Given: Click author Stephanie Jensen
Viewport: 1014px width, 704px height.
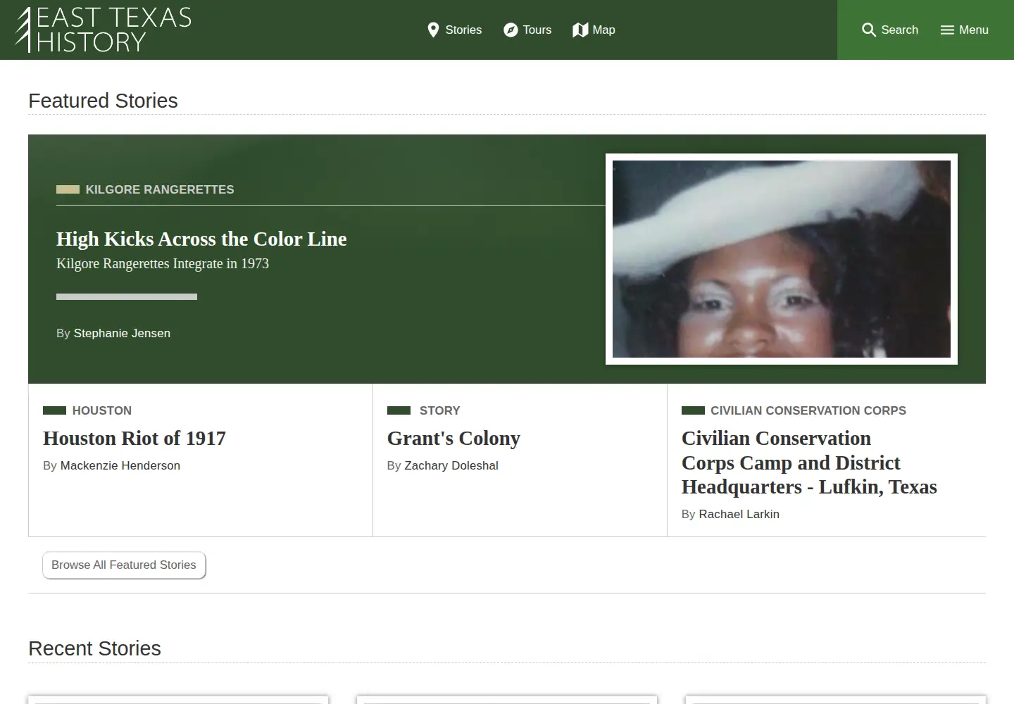Looking at the screenshot, I should pyautogui.click(x=122, y=333).
